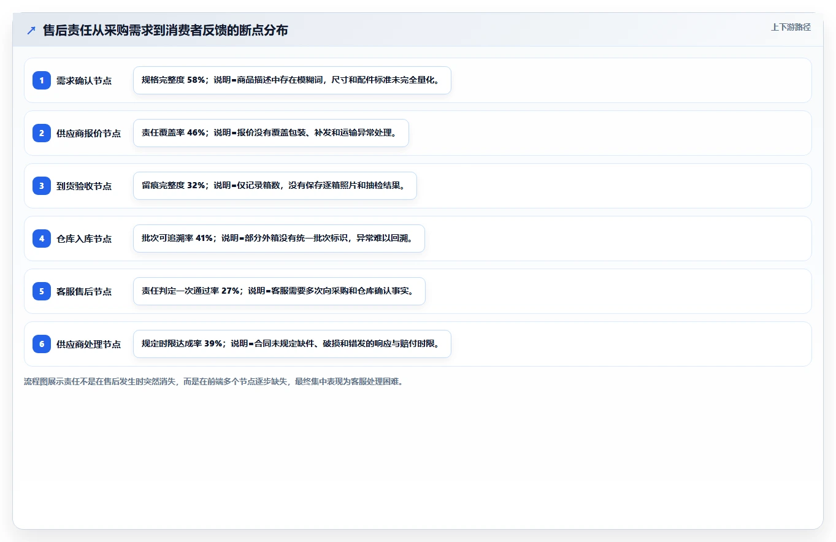Click the arrow icon beside the title

(x=31, y=31)
